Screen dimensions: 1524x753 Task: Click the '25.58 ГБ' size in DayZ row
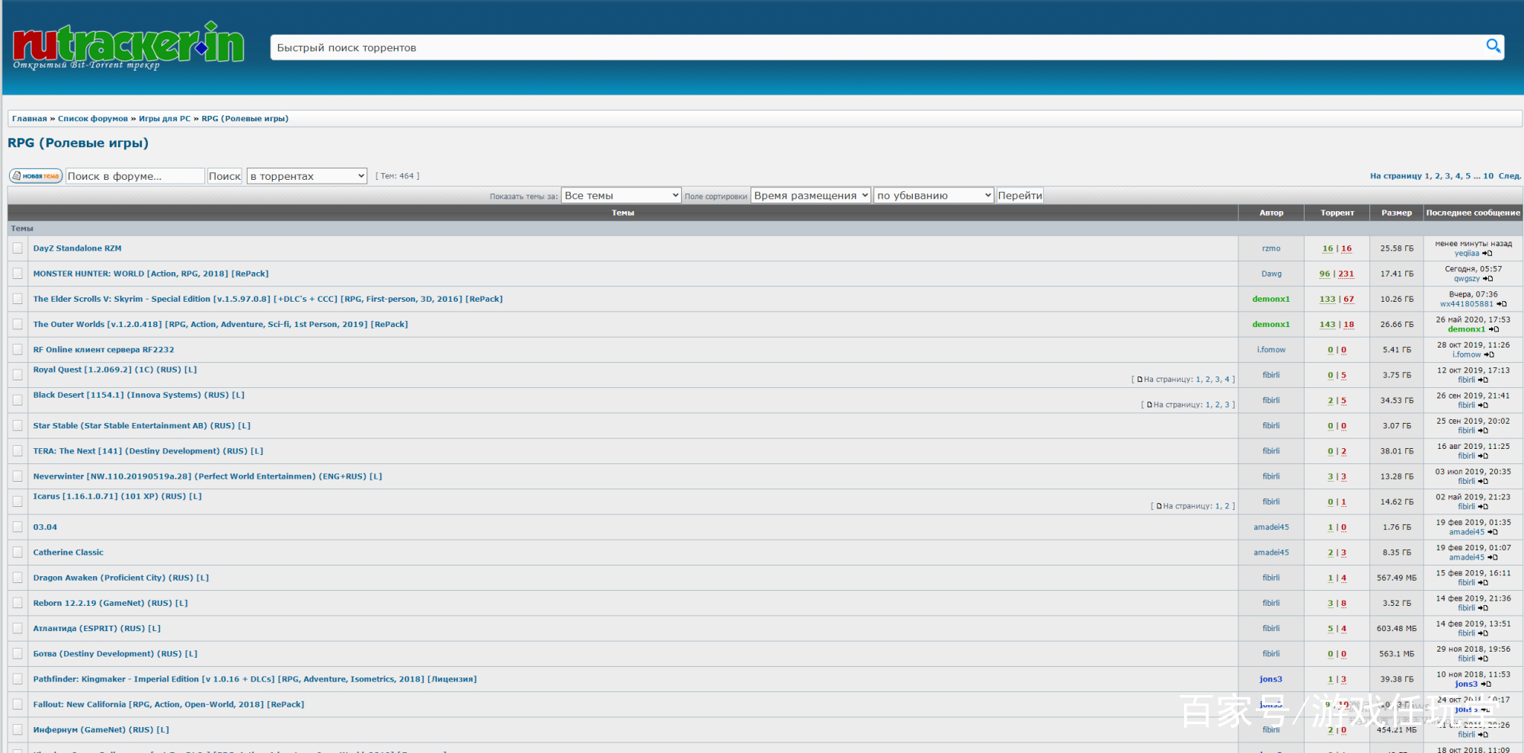tap(1397, 248)
